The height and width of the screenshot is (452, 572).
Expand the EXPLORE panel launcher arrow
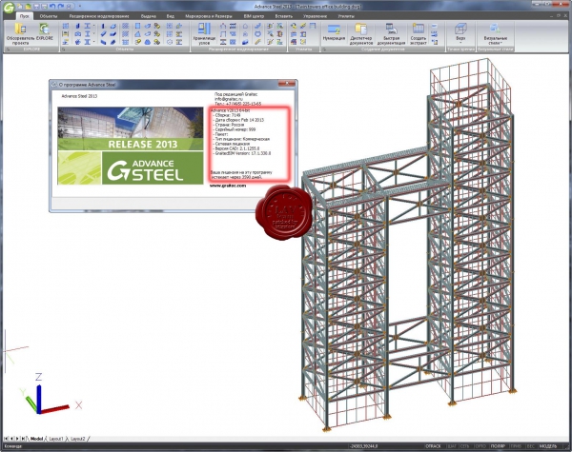[9, 49]
